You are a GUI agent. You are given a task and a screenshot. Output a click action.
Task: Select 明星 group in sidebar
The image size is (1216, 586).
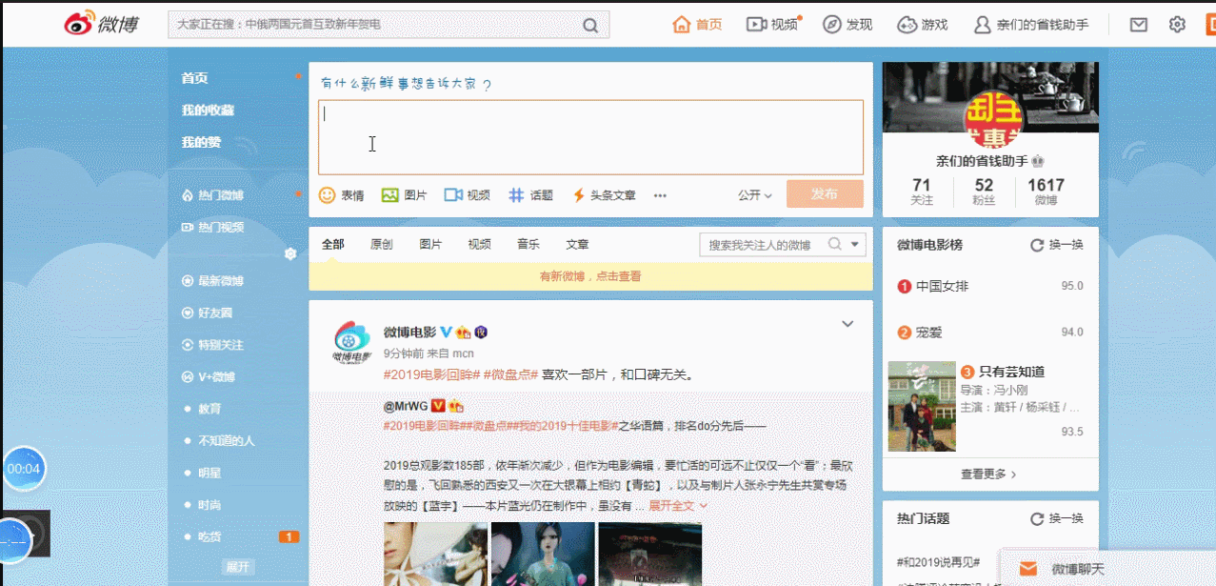click(x=209, y=474)
